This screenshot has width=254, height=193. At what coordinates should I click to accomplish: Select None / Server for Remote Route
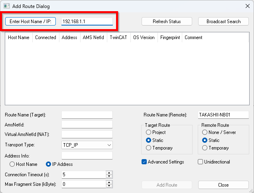tap(205, 132)
